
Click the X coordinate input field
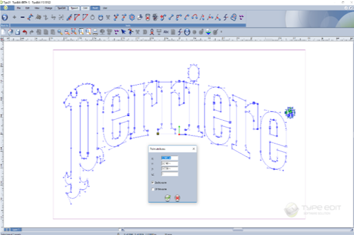click(170, 158)
